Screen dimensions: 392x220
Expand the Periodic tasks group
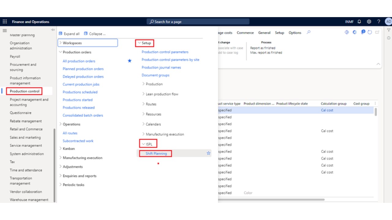(60, 185)
